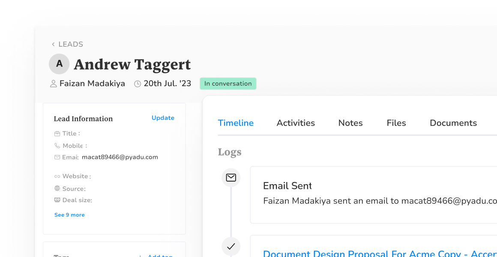Open the Notes tab

point(350,123)
